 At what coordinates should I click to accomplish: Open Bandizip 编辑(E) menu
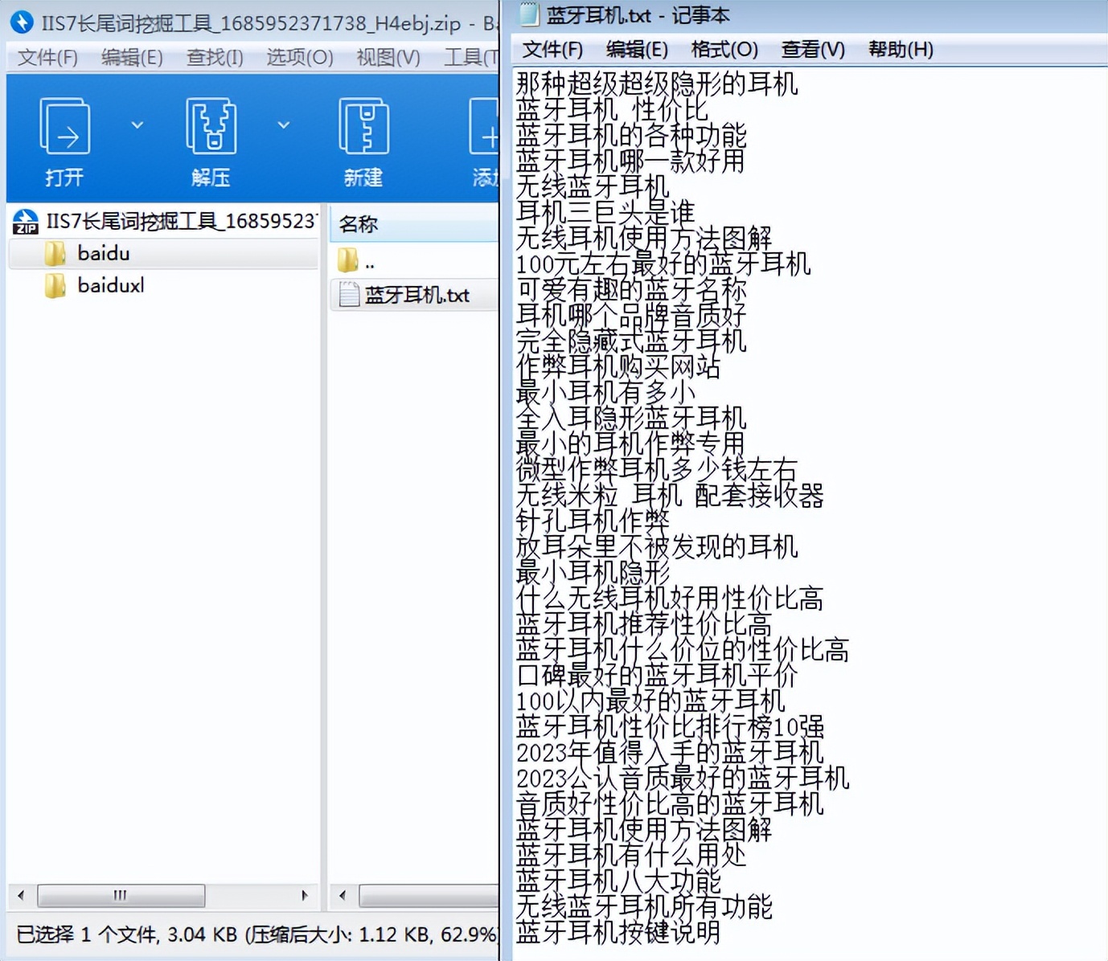click(132, 58)
